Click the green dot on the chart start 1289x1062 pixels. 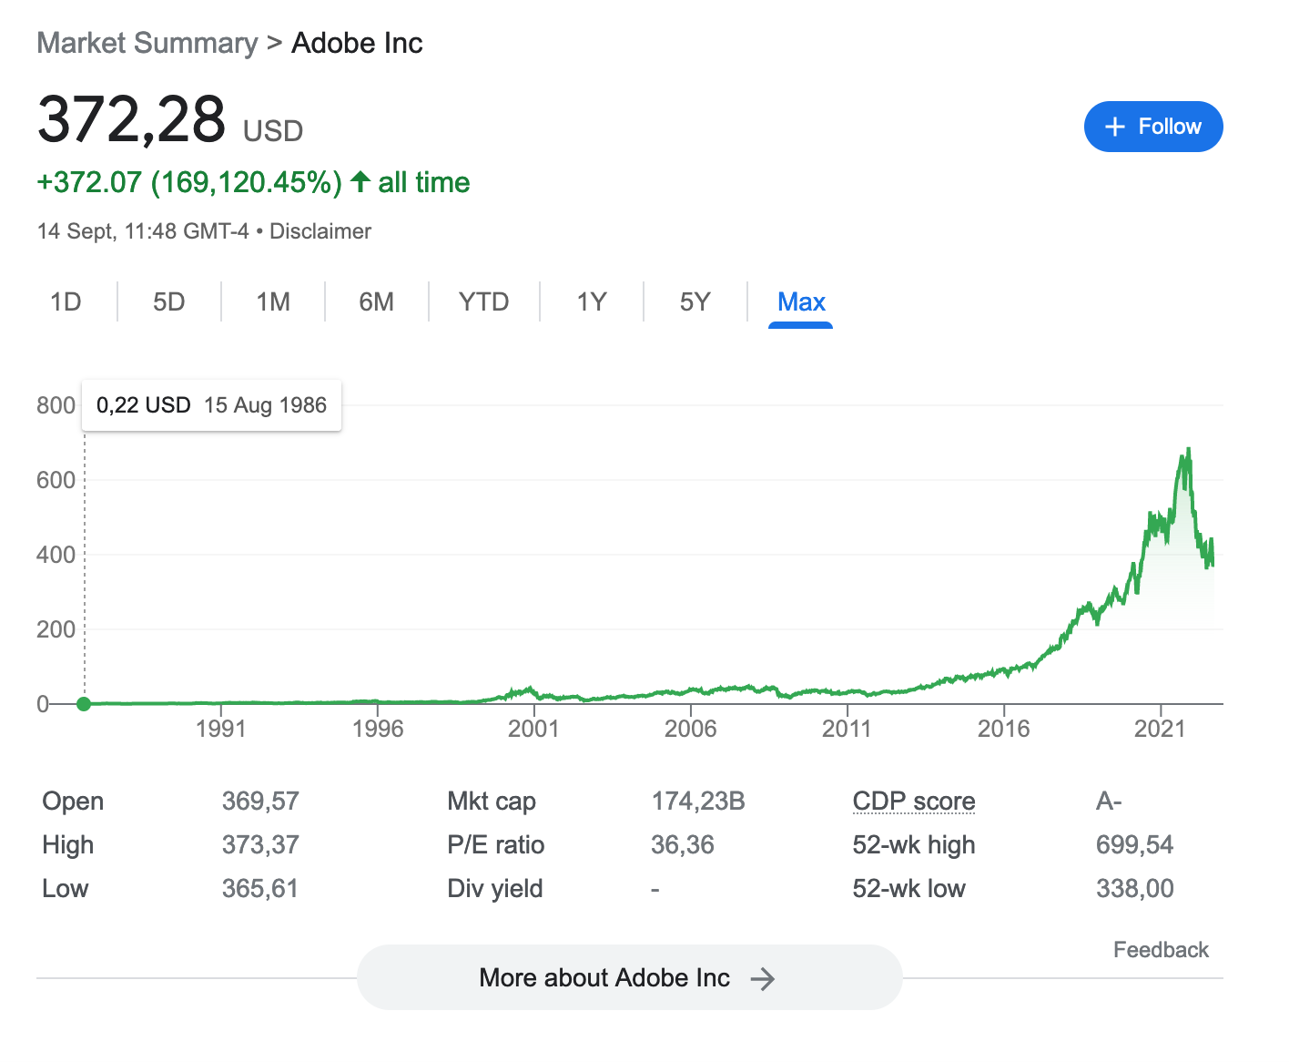(84, 703)
